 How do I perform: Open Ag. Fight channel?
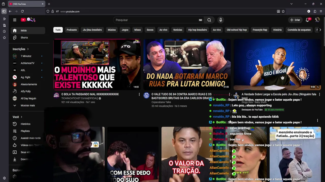pyautogui.click(x=28, y=77)
